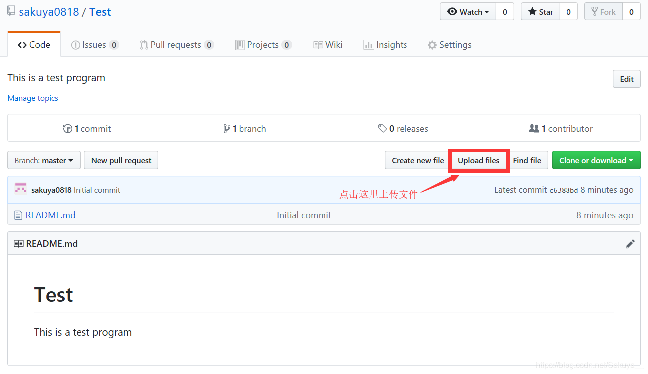648x374 pixels.
Task: Open the Wiki tab
Action: [328, 45]
